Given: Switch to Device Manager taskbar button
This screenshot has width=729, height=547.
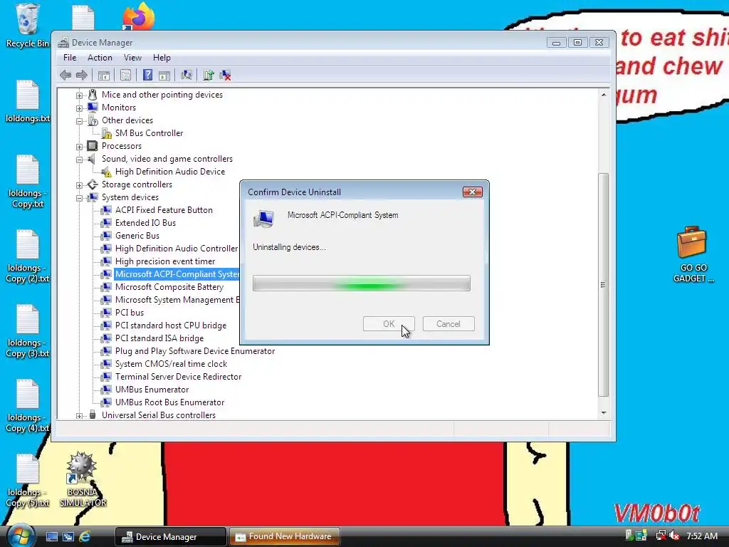Looking at the screenshot, I should click(x=171, y=537).
